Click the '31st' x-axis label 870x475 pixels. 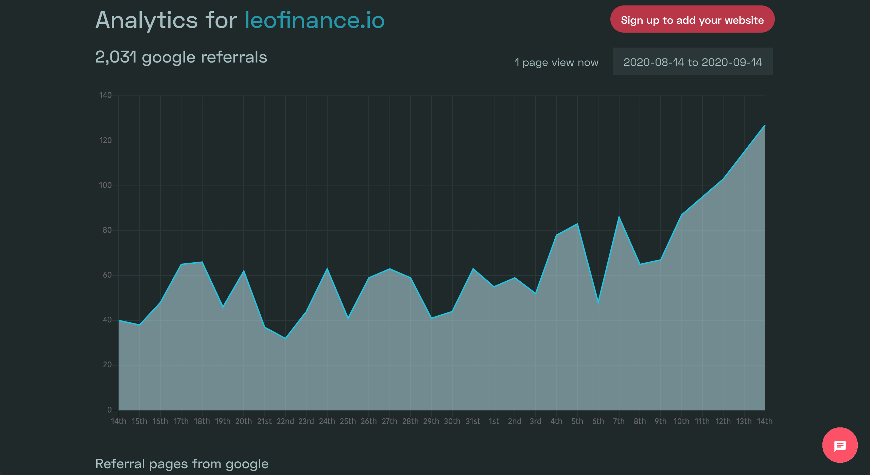pyautogui.click(x=473, y=421)
